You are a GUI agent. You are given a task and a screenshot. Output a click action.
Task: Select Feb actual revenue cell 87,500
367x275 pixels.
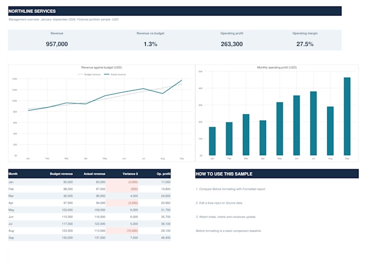(100, 189)
